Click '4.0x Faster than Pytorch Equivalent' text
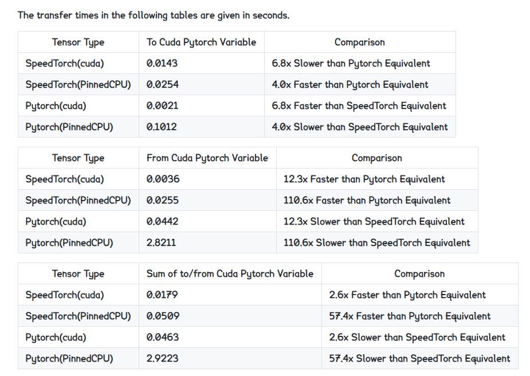Viewport: 530px width, 376px height. (350, 84)
